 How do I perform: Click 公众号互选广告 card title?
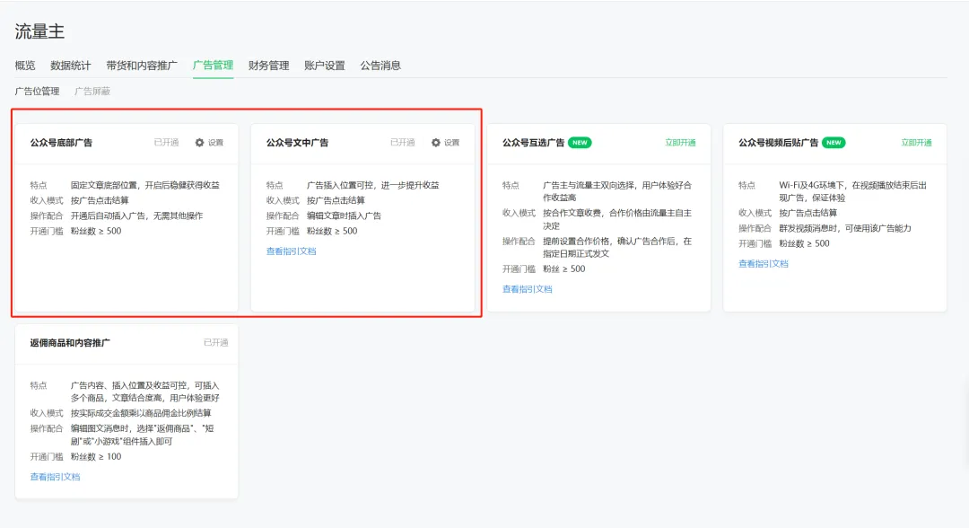533,143
